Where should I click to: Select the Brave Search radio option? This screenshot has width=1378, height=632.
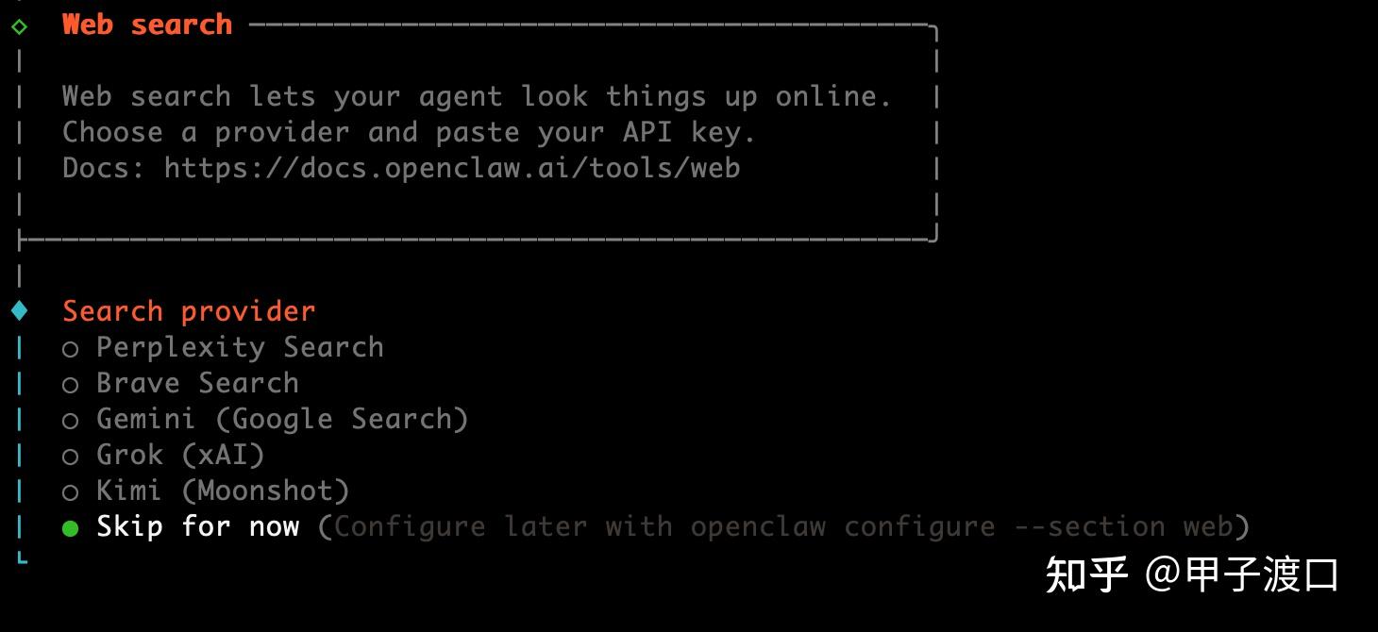71,384
